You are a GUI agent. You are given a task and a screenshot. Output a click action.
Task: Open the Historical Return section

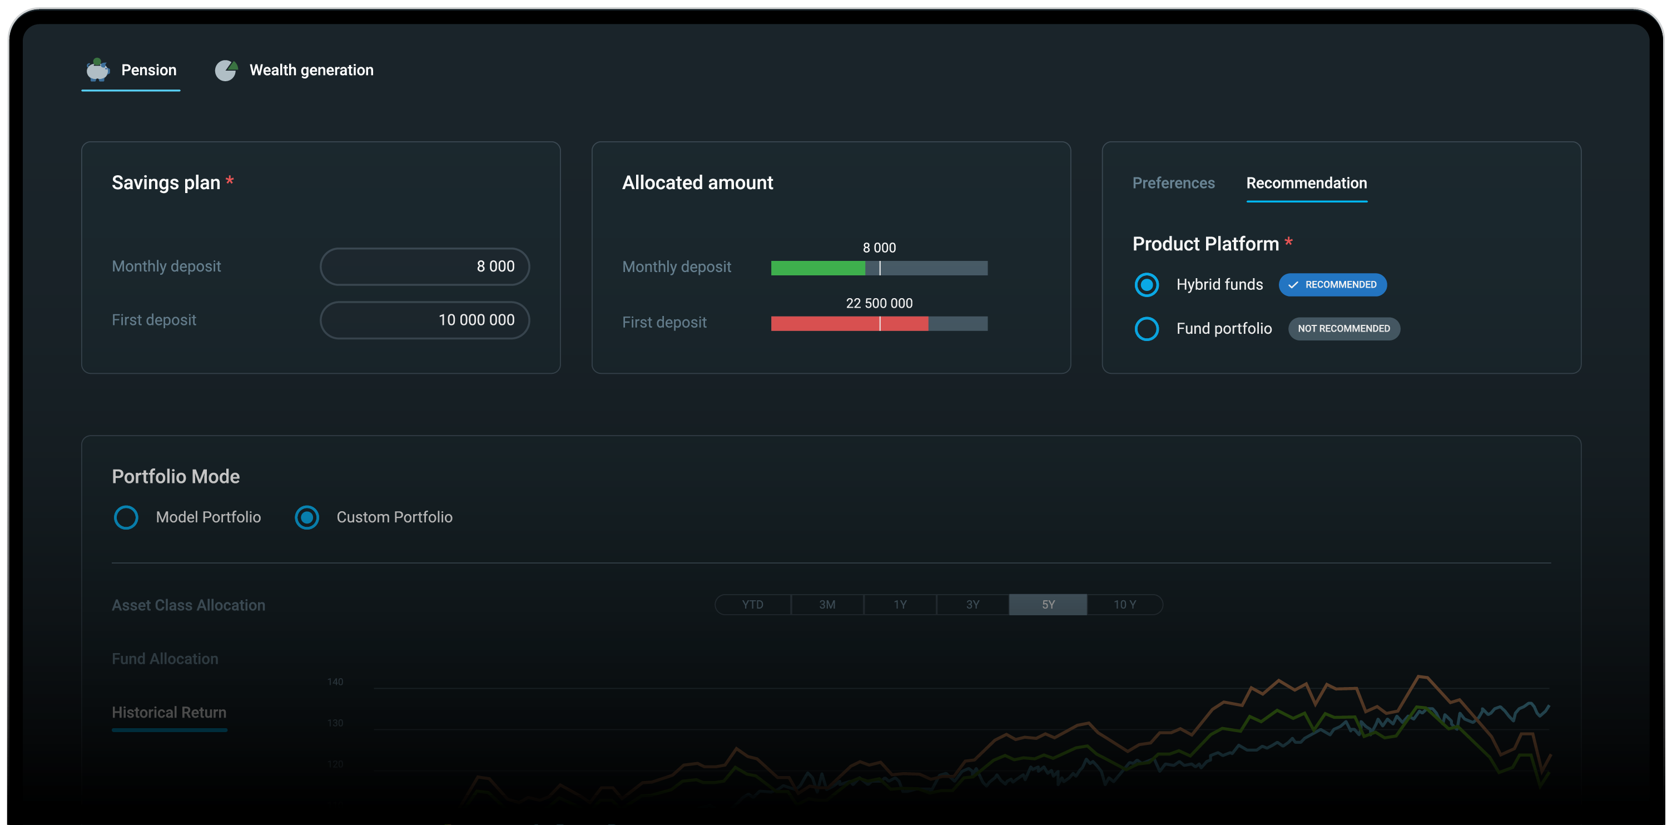point(169,713)
